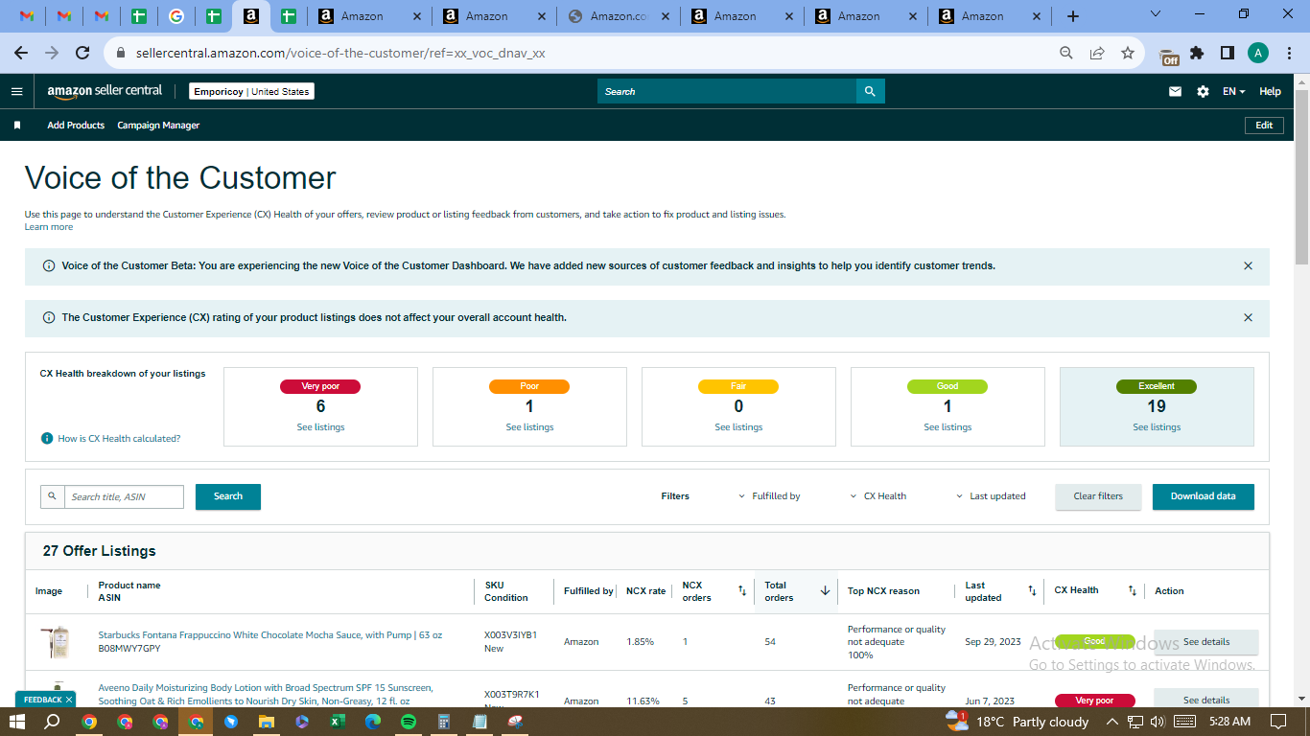The height and width of the screenshot is (736, 1310).
Task: Open Campaign Manager menu item
Action: point(158,126)
